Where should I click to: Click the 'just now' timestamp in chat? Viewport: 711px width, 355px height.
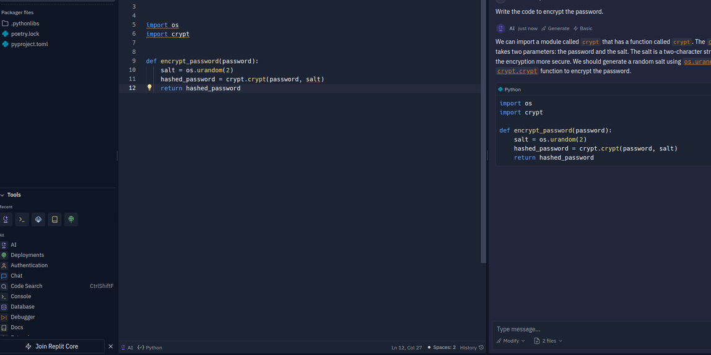coord(528,28)
